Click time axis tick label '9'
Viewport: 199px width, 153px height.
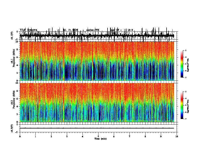pyautogui.click(x=161, y=136)
